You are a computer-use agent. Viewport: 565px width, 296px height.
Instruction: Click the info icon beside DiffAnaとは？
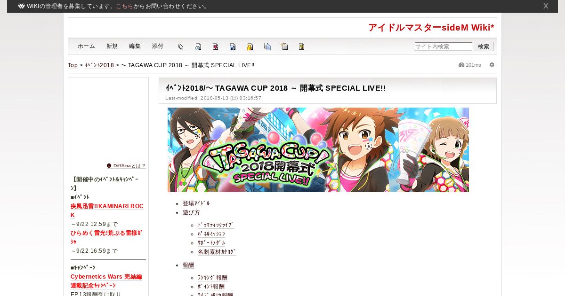click(x=109, y=165)
